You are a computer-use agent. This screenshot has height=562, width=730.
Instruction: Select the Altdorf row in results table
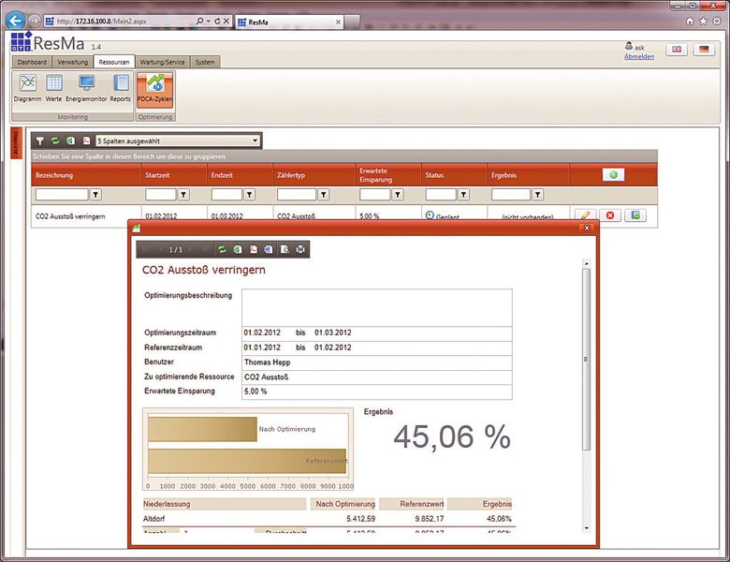point(328,519)
